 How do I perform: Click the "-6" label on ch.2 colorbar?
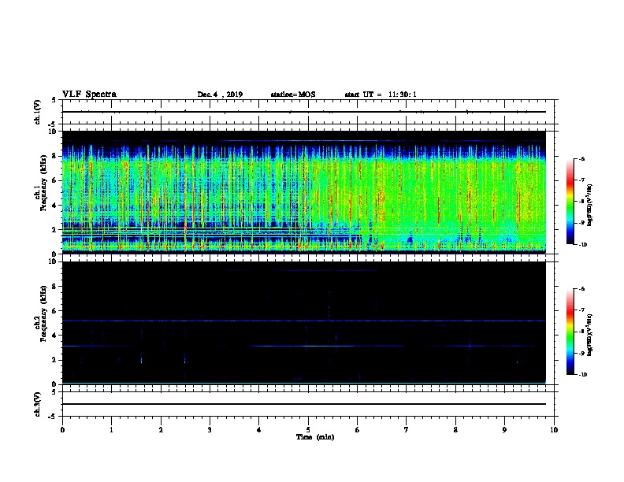[x=581, y=289]
